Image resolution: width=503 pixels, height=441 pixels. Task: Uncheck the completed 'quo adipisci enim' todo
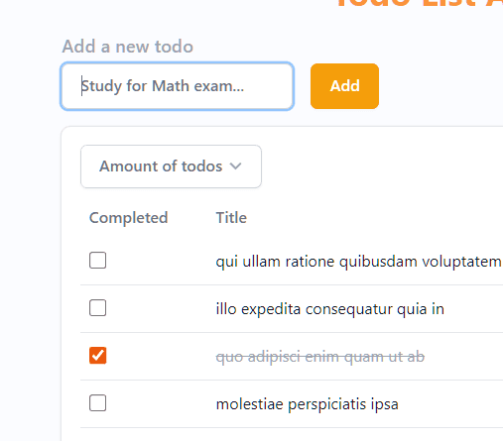[98, 356]
